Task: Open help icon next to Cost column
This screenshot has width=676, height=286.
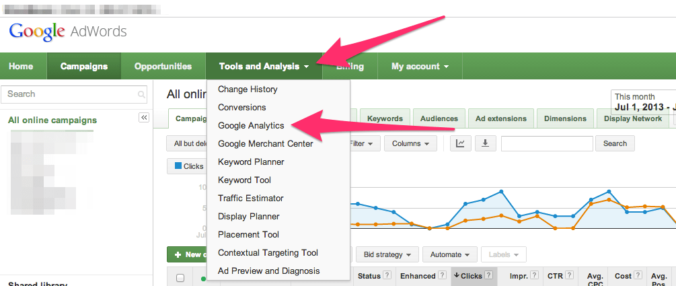Action: pyautogui.click(x=638, y=276)
